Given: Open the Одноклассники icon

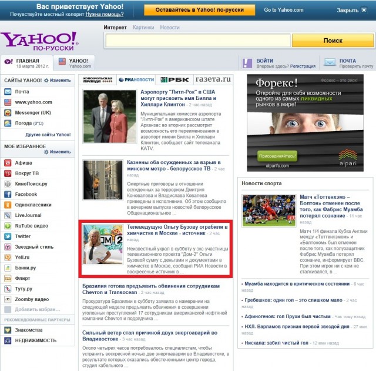Looking at the screenshot, I should tap(8, 205).
